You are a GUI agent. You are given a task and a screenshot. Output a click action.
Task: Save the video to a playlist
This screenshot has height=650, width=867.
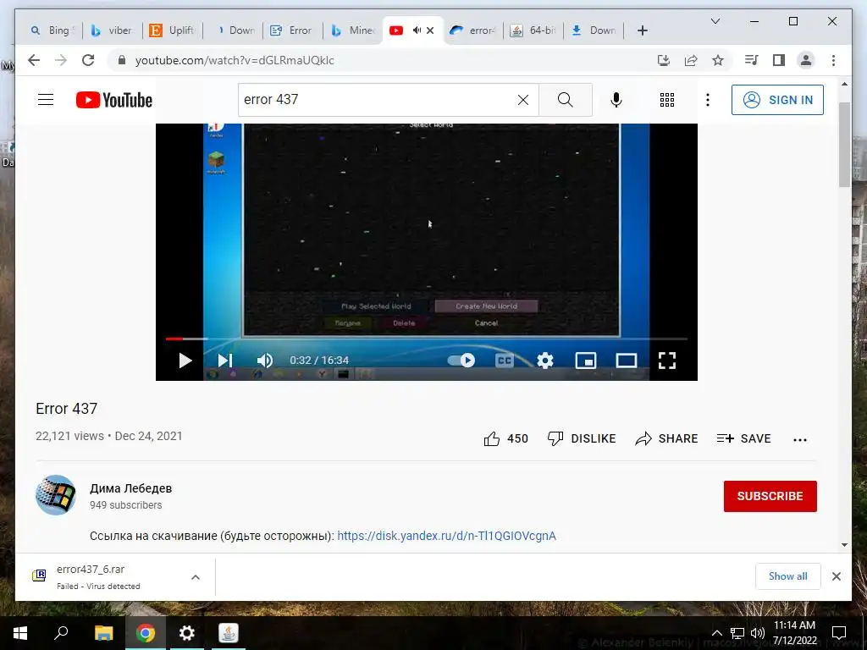coord(743,439)
